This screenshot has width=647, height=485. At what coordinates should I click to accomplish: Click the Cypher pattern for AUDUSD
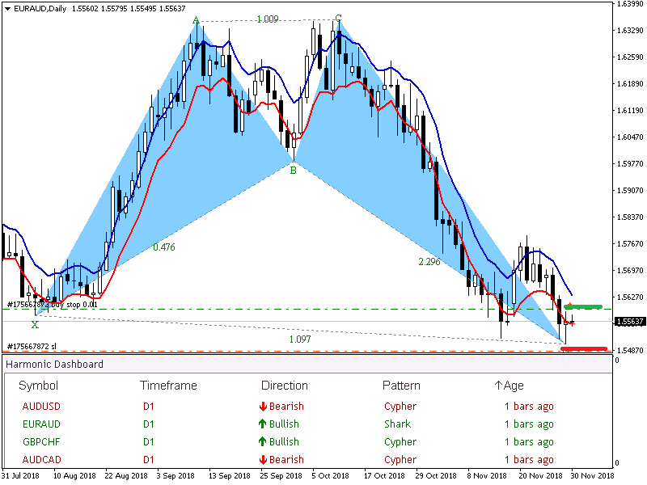400,407
